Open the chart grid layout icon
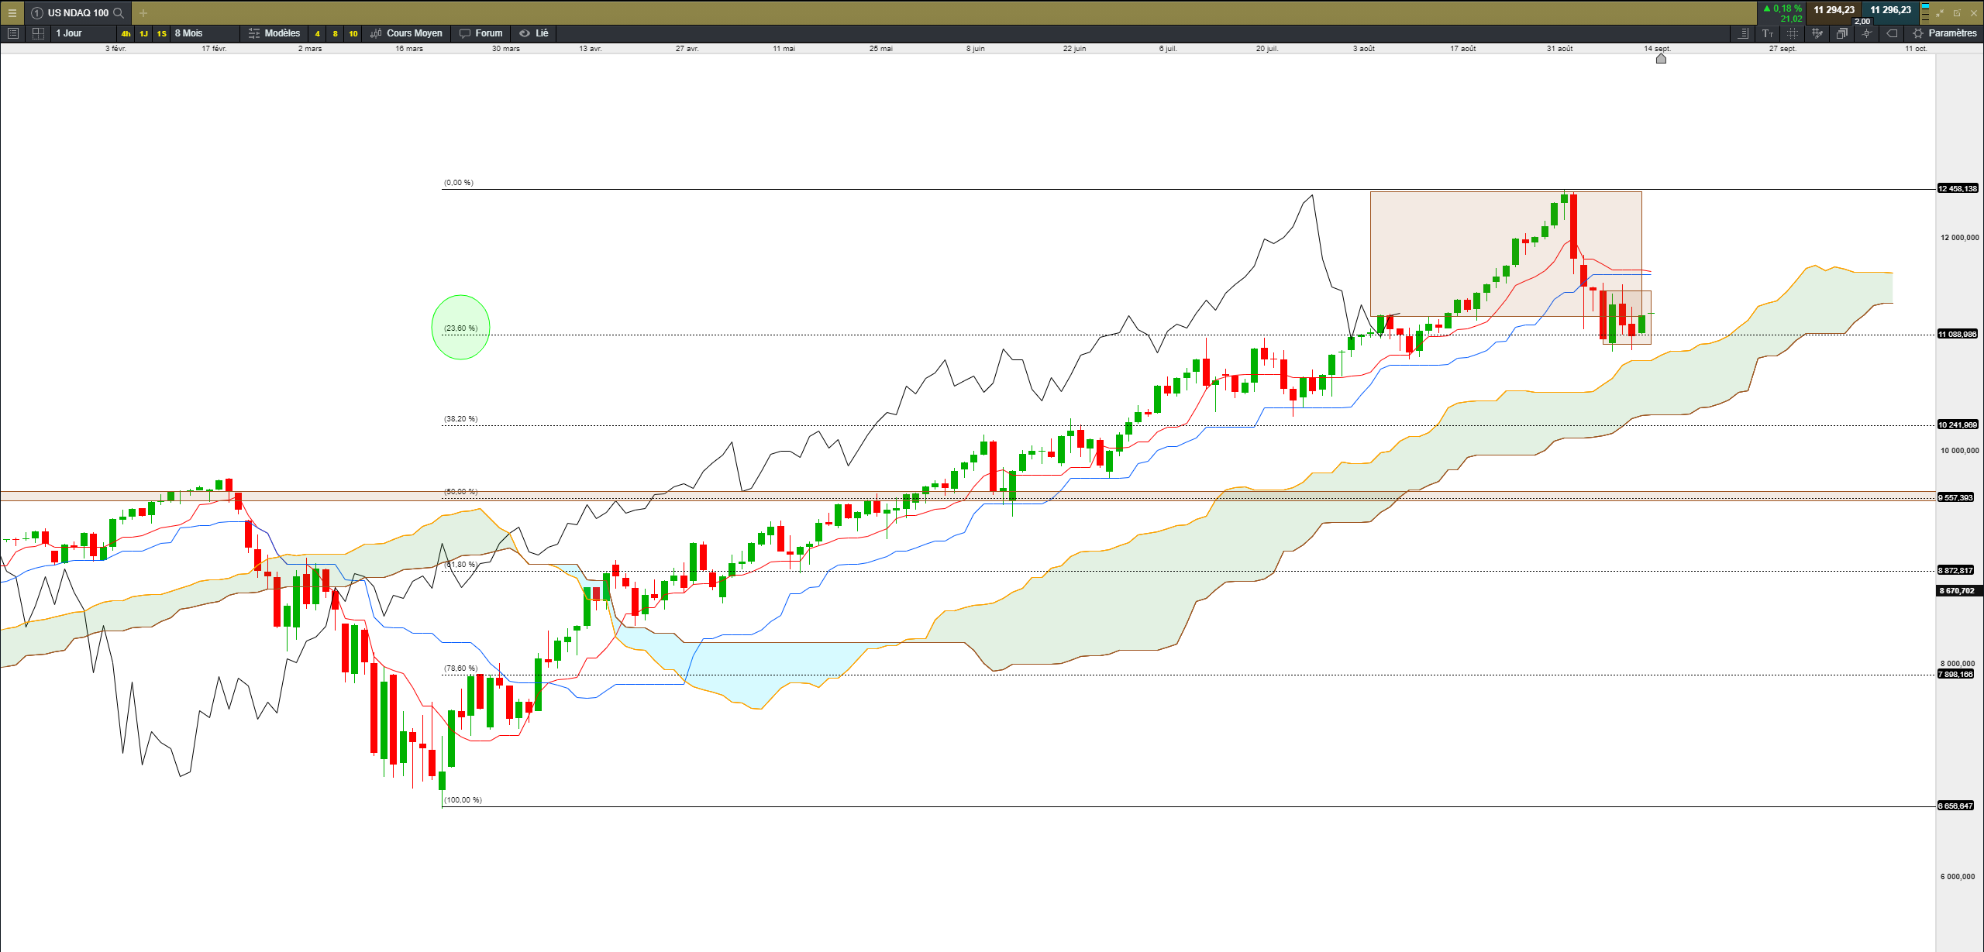The image size is (1984, 952). [x=38, y=33]
